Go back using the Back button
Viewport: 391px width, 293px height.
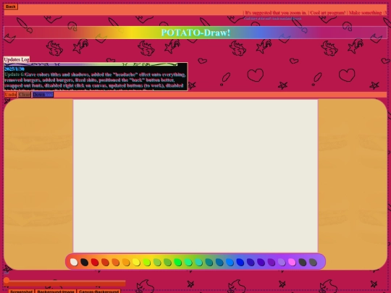click(x=10, y=7)
